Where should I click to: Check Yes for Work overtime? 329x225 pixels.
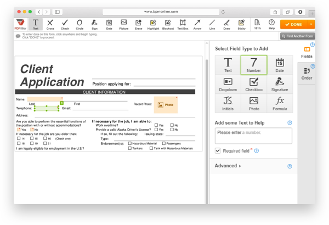pyautogui.click(x=156, y=125)
